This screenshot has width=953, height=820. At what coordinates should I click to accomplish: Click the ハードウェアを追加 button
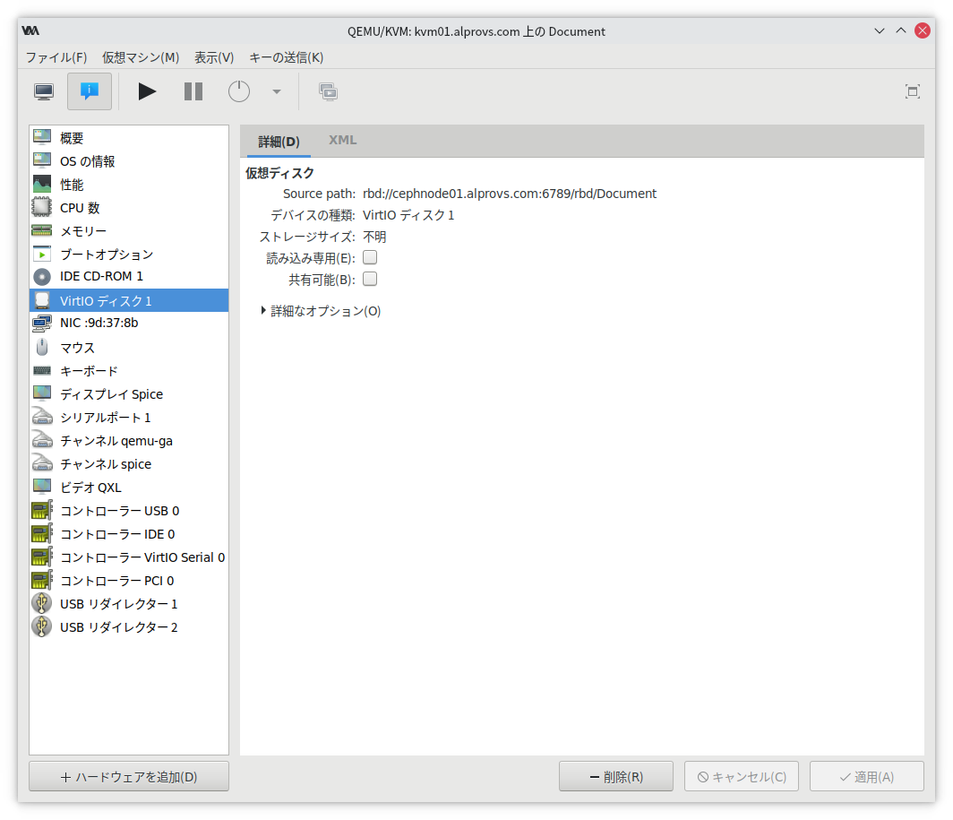(129, 777)
